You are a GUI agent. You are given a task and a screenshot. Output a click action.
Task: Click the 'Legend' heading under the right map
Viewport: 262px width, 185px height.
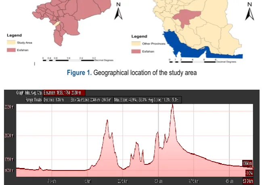coord(139,36)
